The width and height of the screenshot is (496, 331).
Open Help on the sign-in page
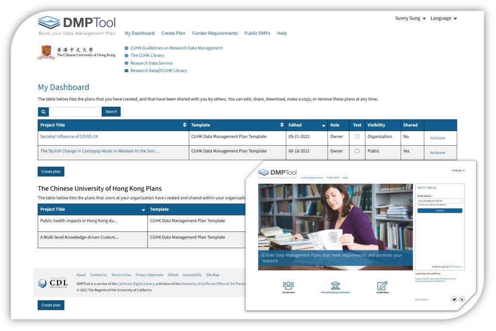click(x=345, y=178)
